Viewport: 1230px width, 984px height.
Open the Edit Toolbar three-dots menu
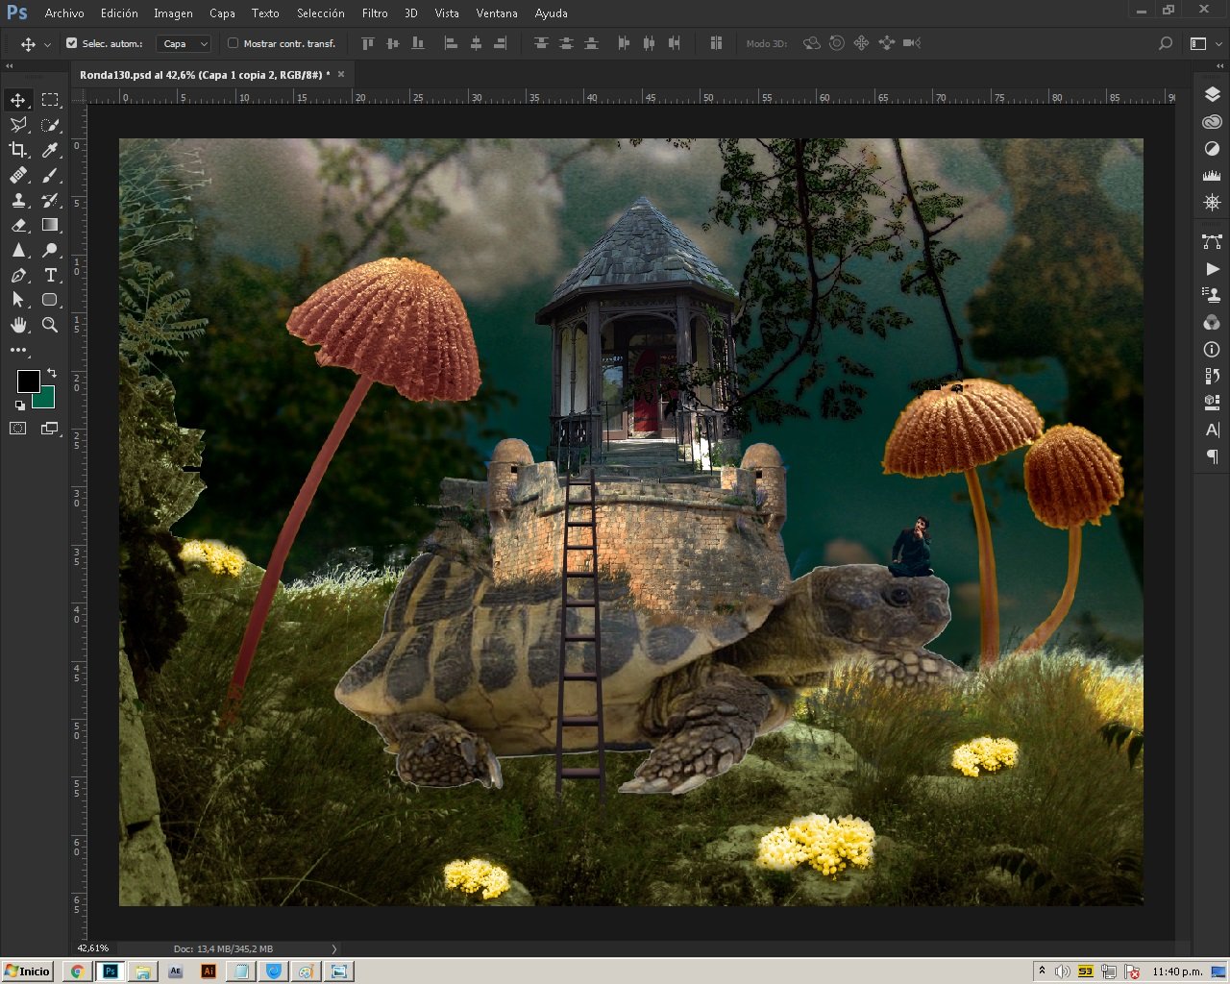coord(18,350)
